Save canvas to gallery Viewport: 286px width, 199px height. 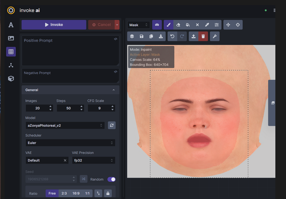click(x=142, y=36)
